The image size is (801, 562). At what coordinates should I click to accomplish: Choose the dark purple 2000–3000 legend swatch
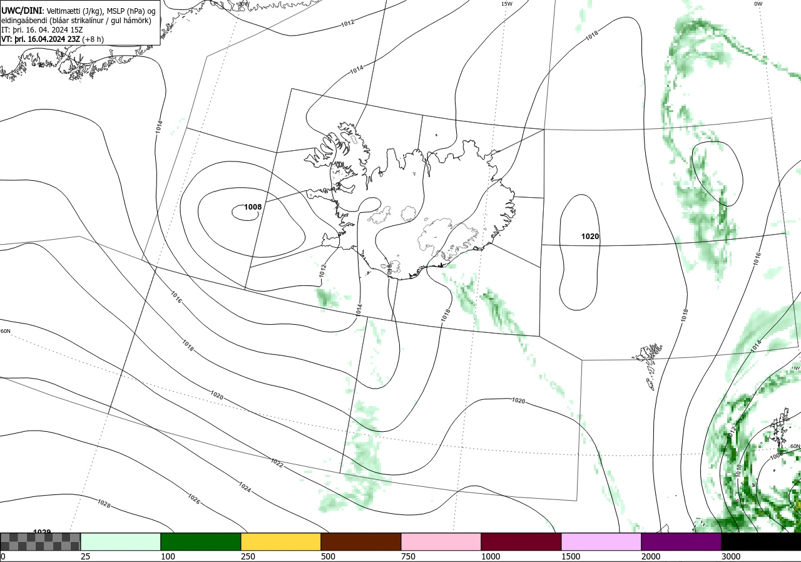click(x=681, y=541)
